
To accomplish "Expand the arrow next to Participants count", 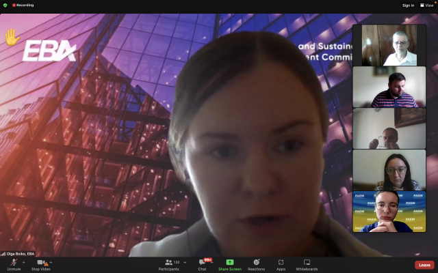I will pos(185,262).
